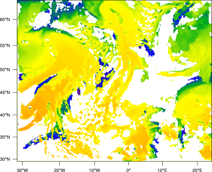The image size is (212, 172).
Task: Click the 0° longitude label
Action: pyautogui.click(x=129, y=170)
